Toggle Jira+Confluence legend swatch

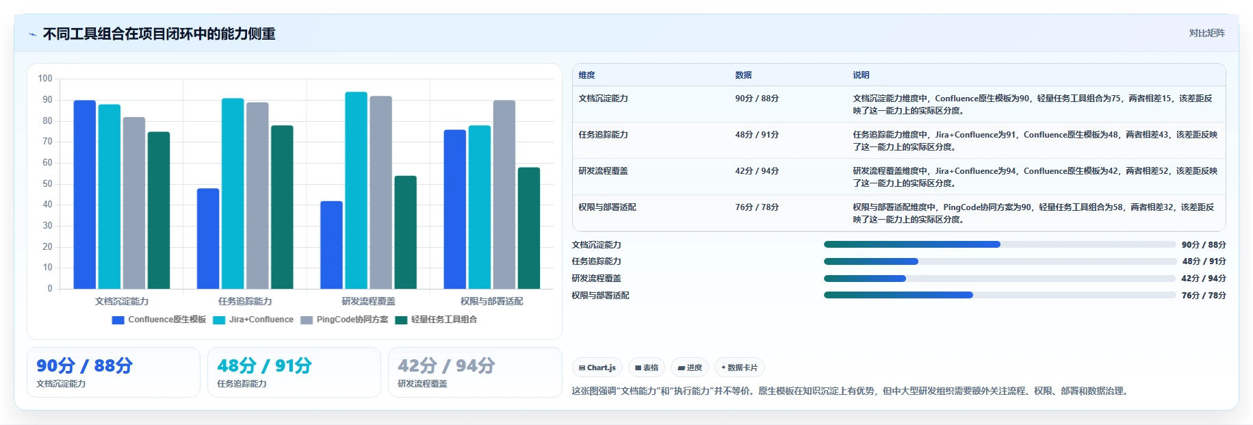pyautogui.click(x=219, y=320)
